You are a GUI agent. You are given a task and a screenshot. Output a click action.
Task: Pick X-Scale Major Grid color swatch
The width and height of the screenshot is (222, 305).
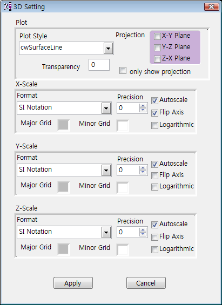(64, 125)
